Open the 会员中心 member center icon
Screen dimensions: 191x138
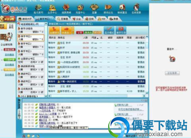[x=53, y=9]
